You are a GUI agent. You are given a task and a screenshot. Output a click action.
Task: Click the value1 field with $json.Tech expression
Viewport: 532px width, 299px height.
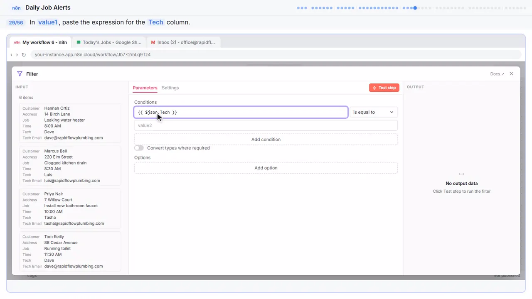click(x=241, y=112)
